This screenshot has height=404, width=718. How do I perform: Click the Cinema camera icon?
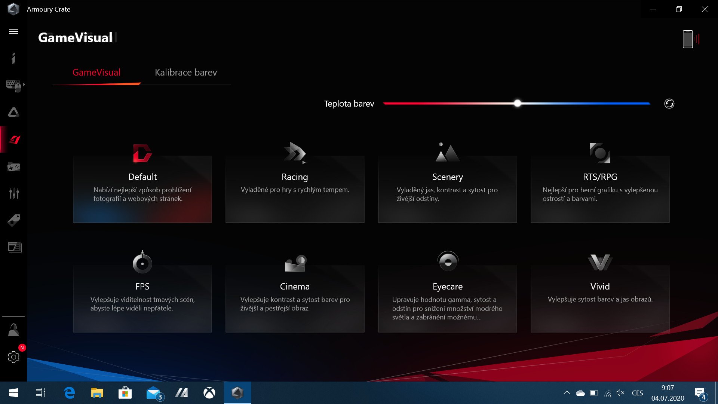pos(295,263)
